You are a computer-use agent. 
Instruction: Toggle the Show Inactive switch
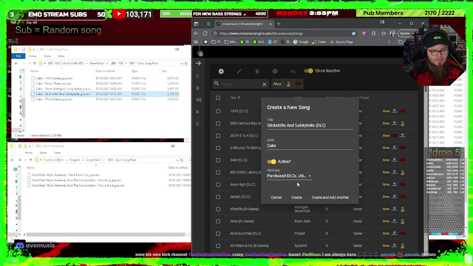click(x=309, y=71)
